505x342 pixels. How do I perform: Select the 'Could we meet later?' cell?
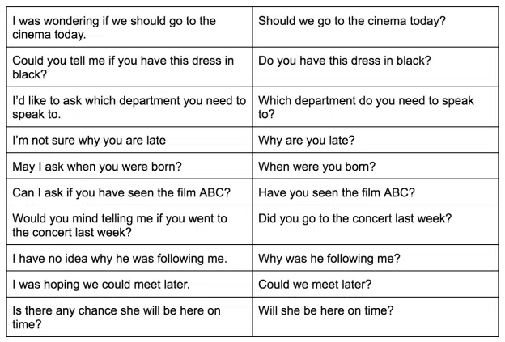[x=315, y=285]
